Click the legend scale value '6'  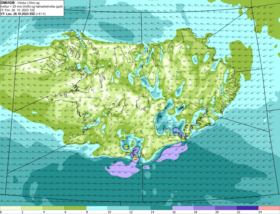click(x=65, y=212)
